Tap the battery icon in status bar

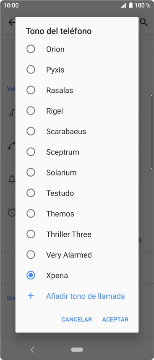pyautogui.click(x=131, y=5)
